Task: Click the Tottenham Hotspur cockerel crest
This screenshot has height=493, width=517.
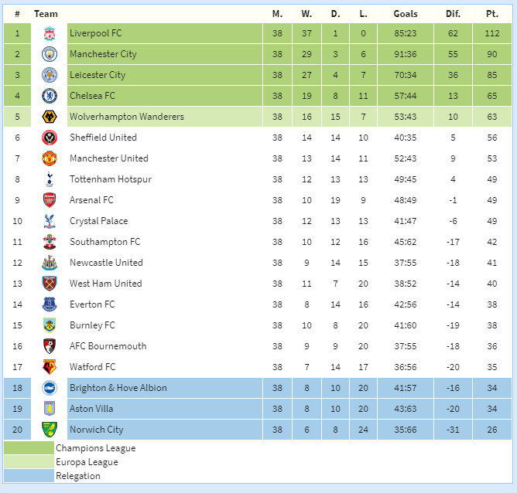Action: tap(50, 179)
